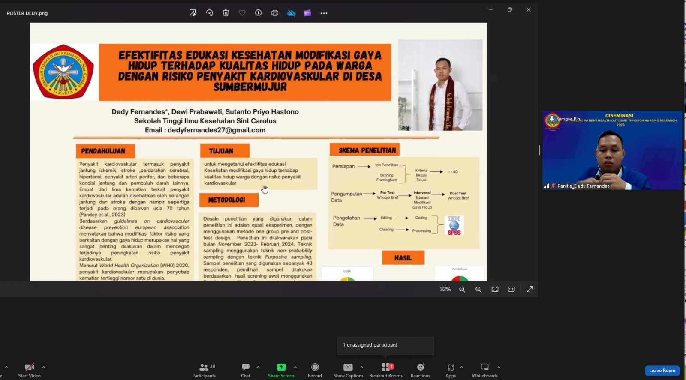The width and height of the screenshot is (686, 380).
Task: Open the Participants panel
Action: click(204, 370)
